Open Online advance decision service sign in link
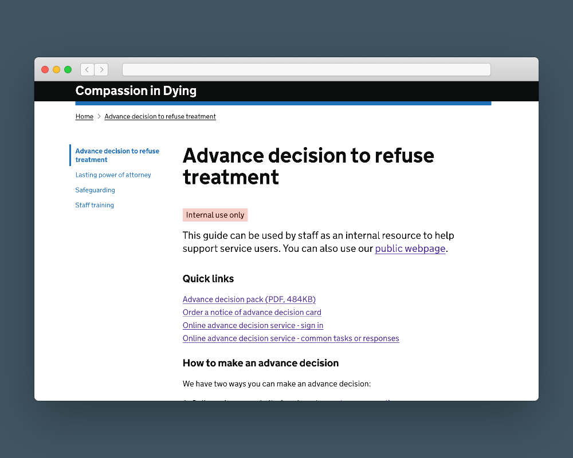Image resolution: width=573 pixels, height=458 pixels. point(253,326)
